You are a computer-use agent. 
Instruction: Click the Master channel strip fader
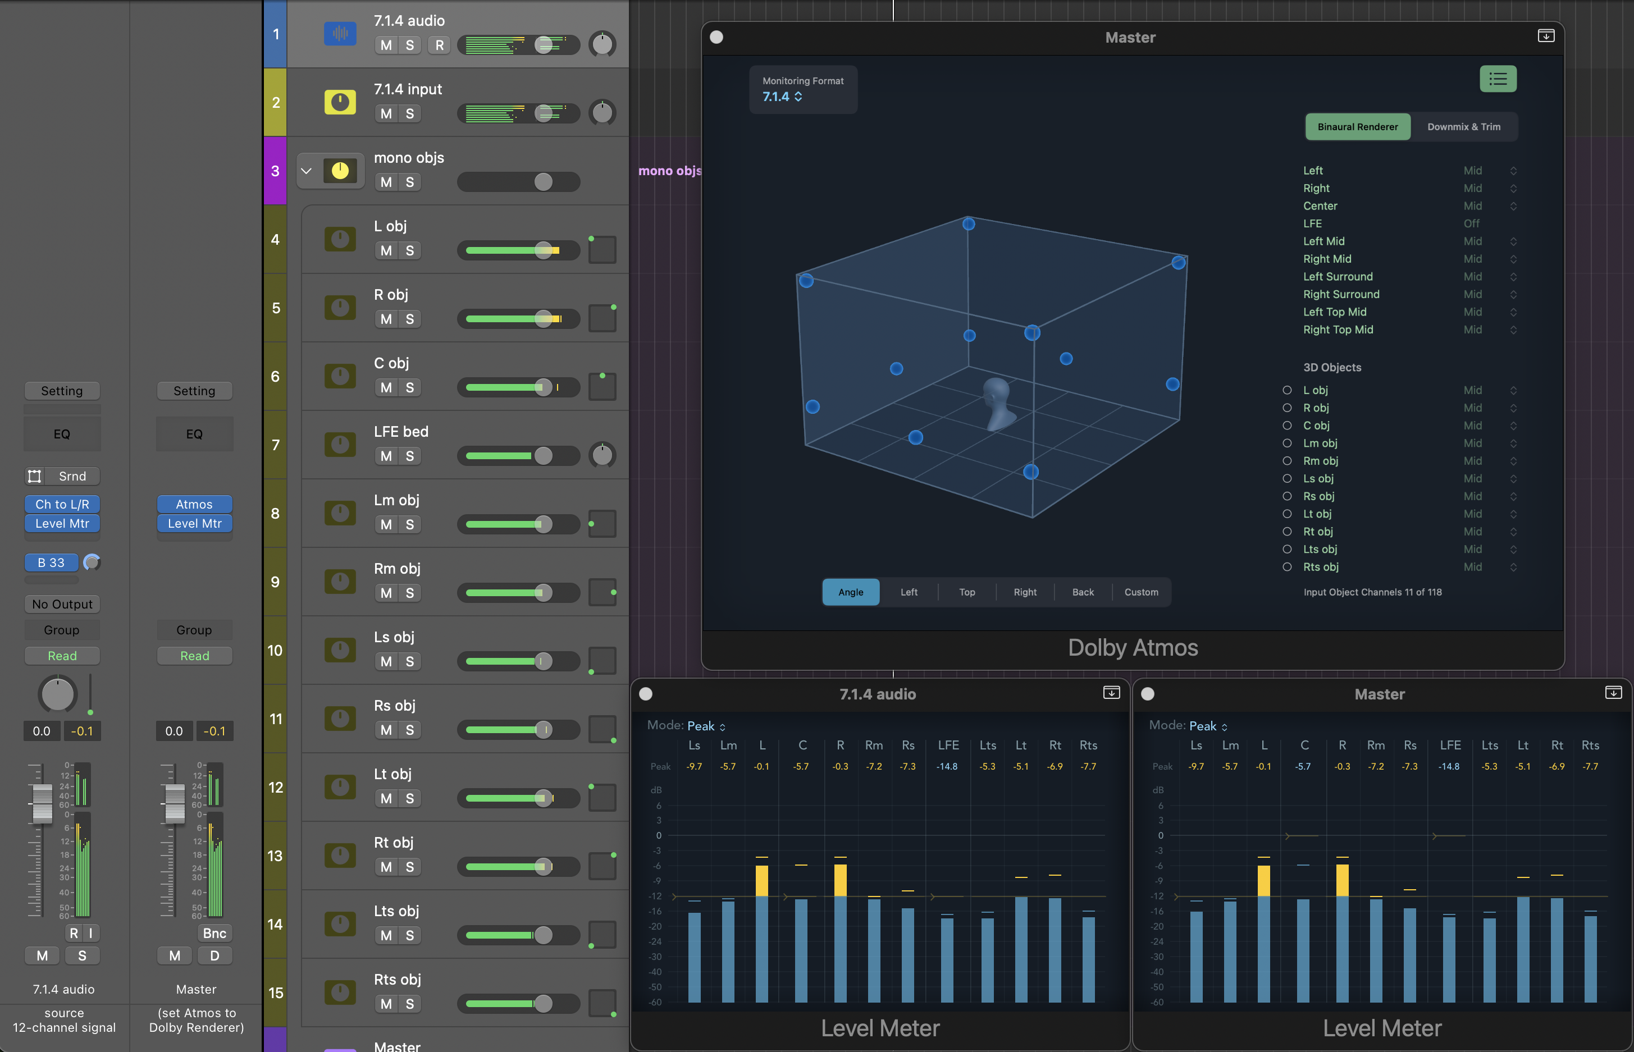175,803
